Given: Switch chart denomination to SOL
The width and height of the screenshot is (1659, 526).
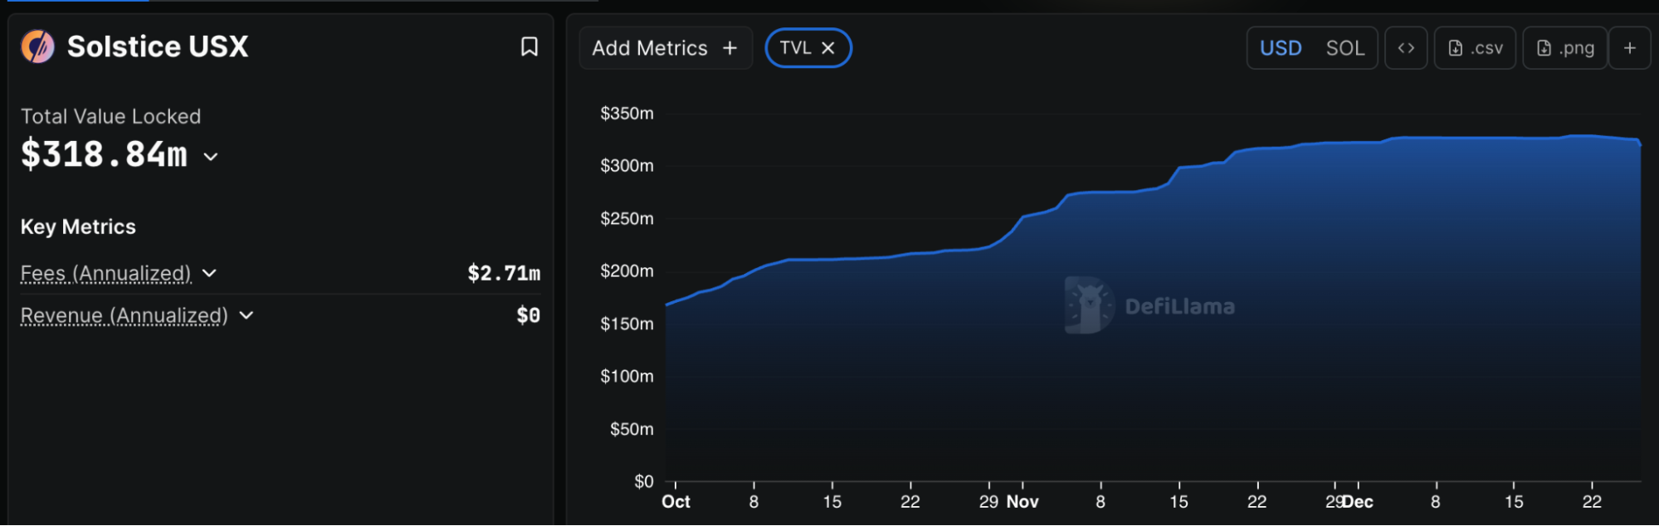Looking at the screenshot, I should [1344, 48].
